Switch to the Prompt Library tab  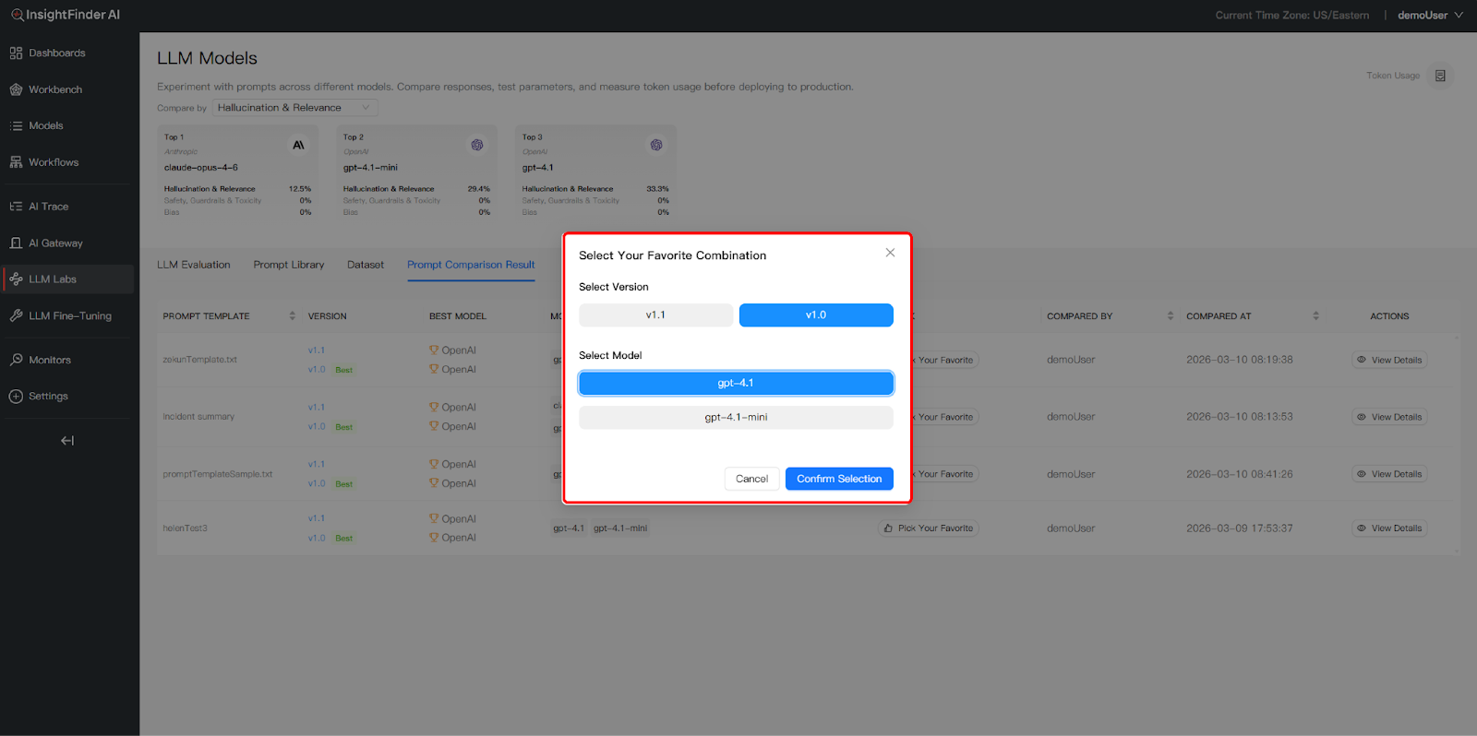pos(289,265)
